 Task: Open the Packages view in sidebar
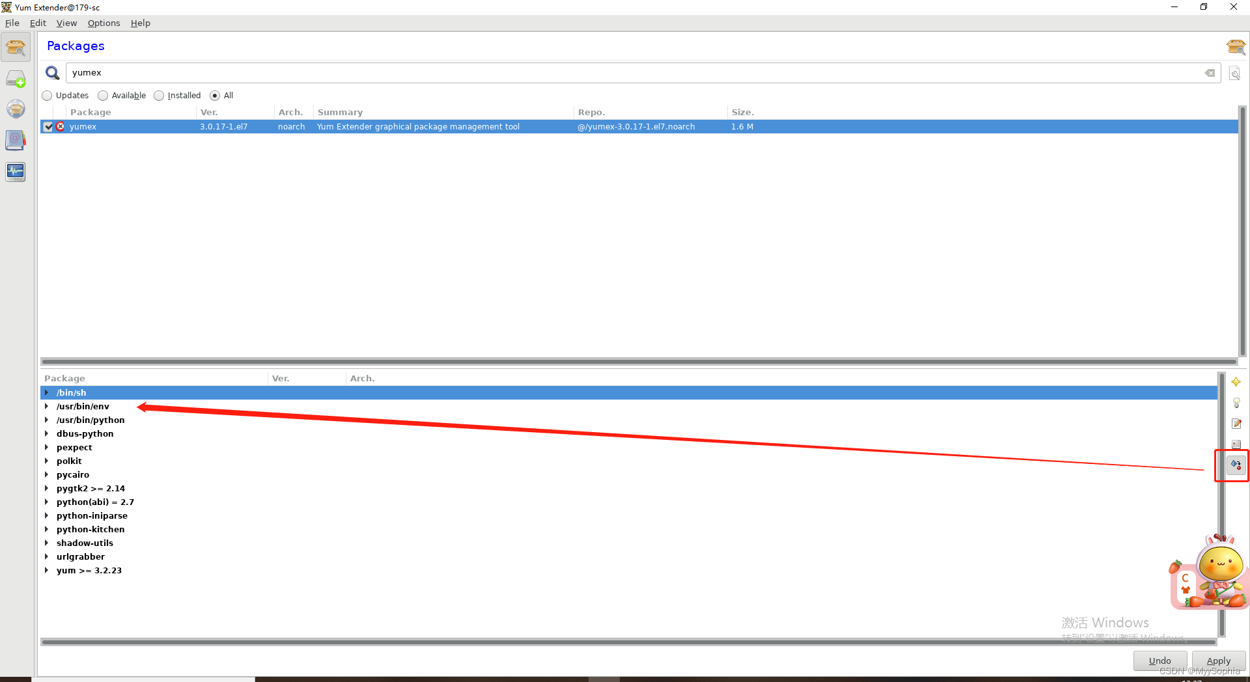pyautogui.click(x=16, y=47)
